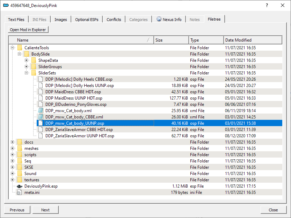Click the Seq folder icon

pyautogui.click(x=20, y=161)
